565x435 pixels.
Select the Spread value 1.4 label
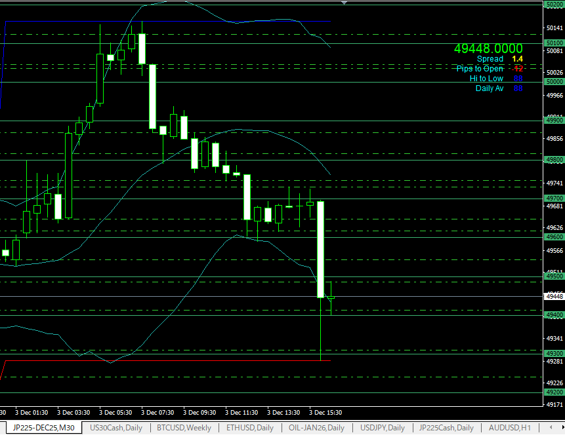[x=518, y=59]
